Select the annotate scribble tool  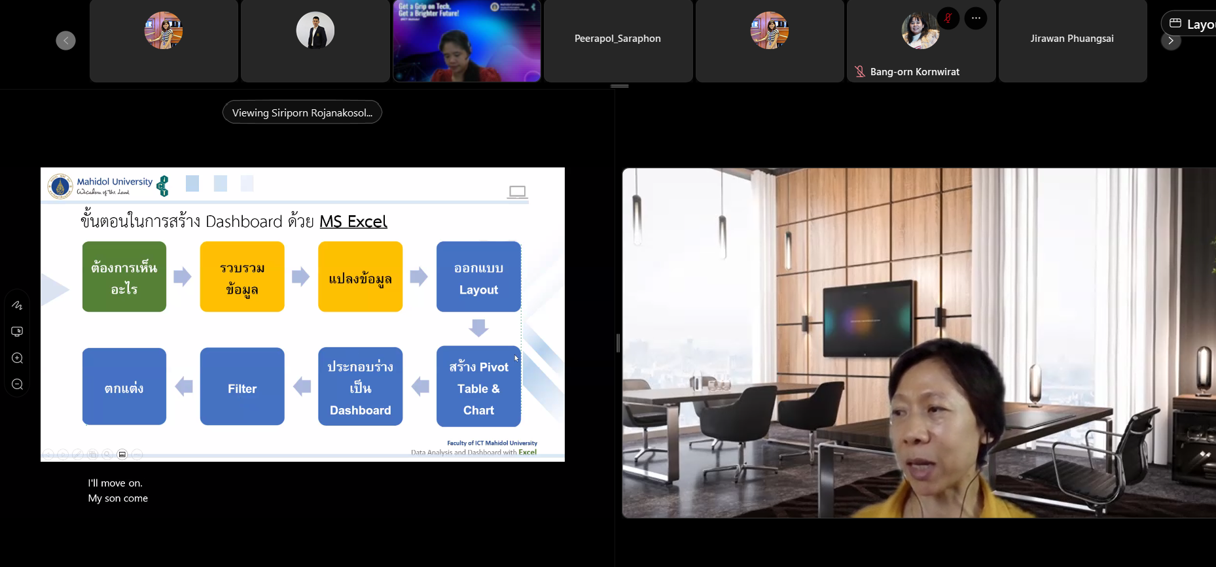[x=18, y=305]
